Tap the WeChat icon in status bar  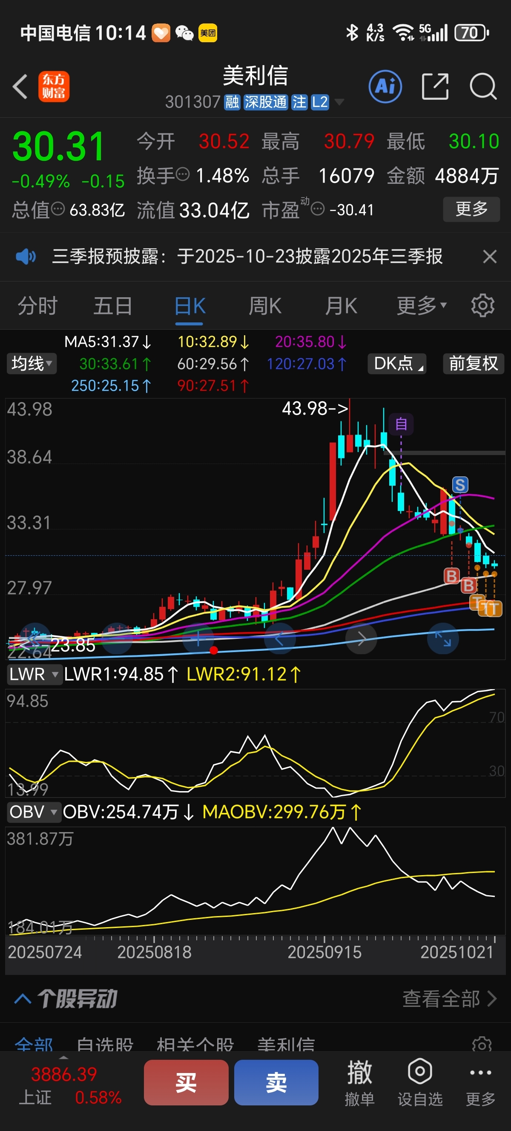point(184,33)
